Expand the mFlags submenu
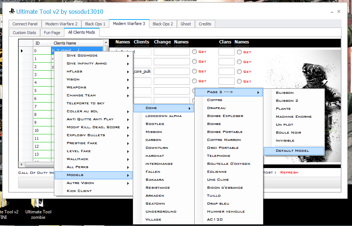This screenshot has height=226, width=352. pos(93,71)
